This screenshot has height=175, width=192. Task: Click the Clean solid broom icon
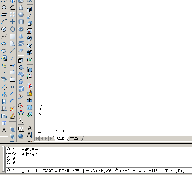tap(30, 93)
